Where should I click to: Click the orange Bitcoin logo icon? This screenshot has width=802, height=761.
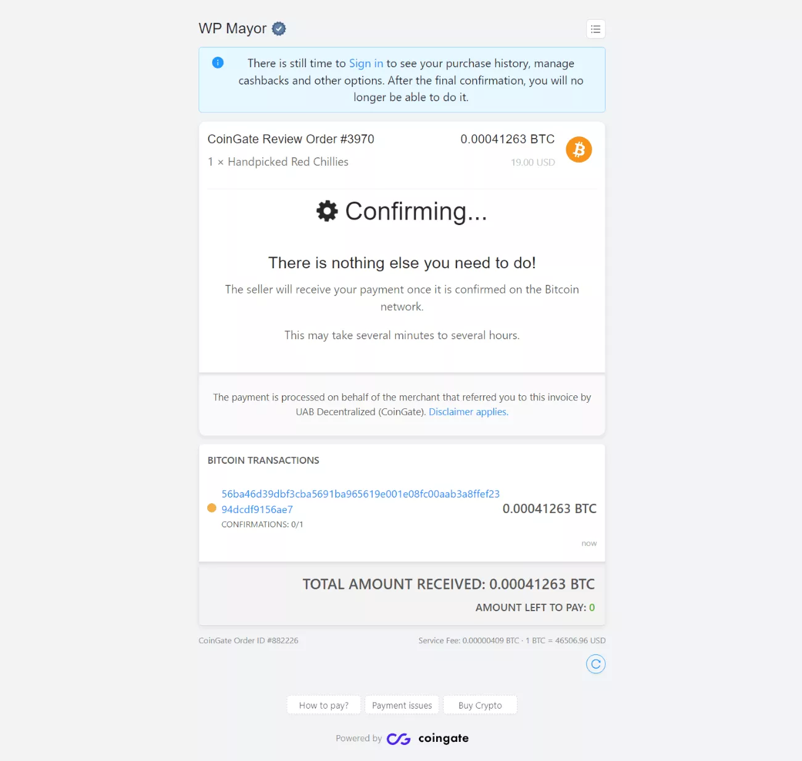click(579, 149)
